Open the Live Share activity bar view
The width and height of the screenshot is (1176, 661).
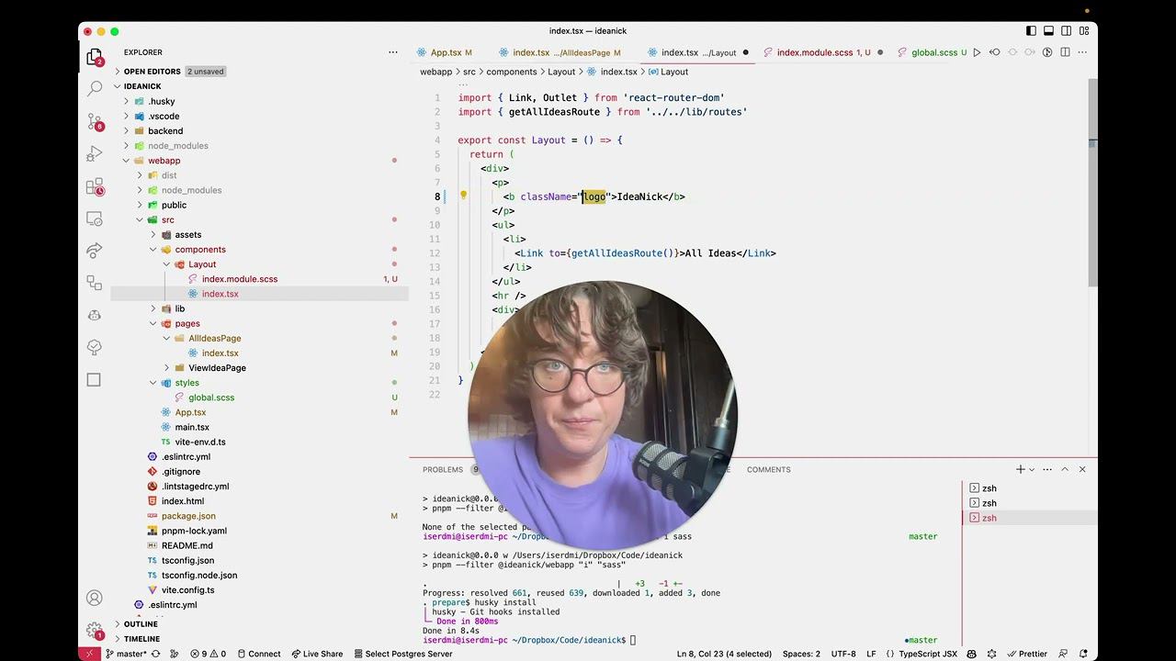(94, 251)
